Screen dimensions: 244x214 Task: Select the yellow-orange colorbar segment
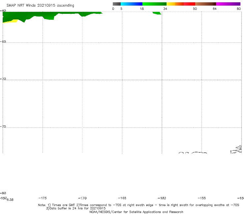[x=175, y=4]
